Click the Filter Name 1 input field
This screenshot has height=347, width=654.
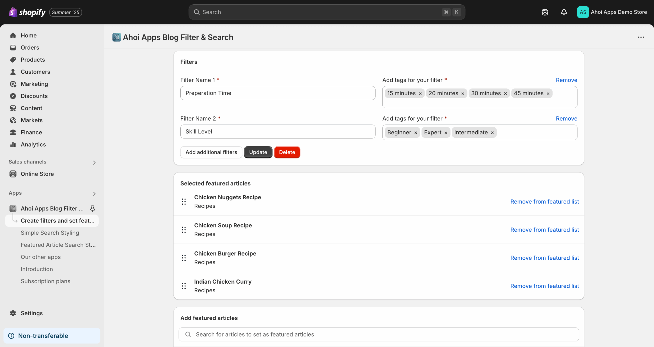click(278, 93)
